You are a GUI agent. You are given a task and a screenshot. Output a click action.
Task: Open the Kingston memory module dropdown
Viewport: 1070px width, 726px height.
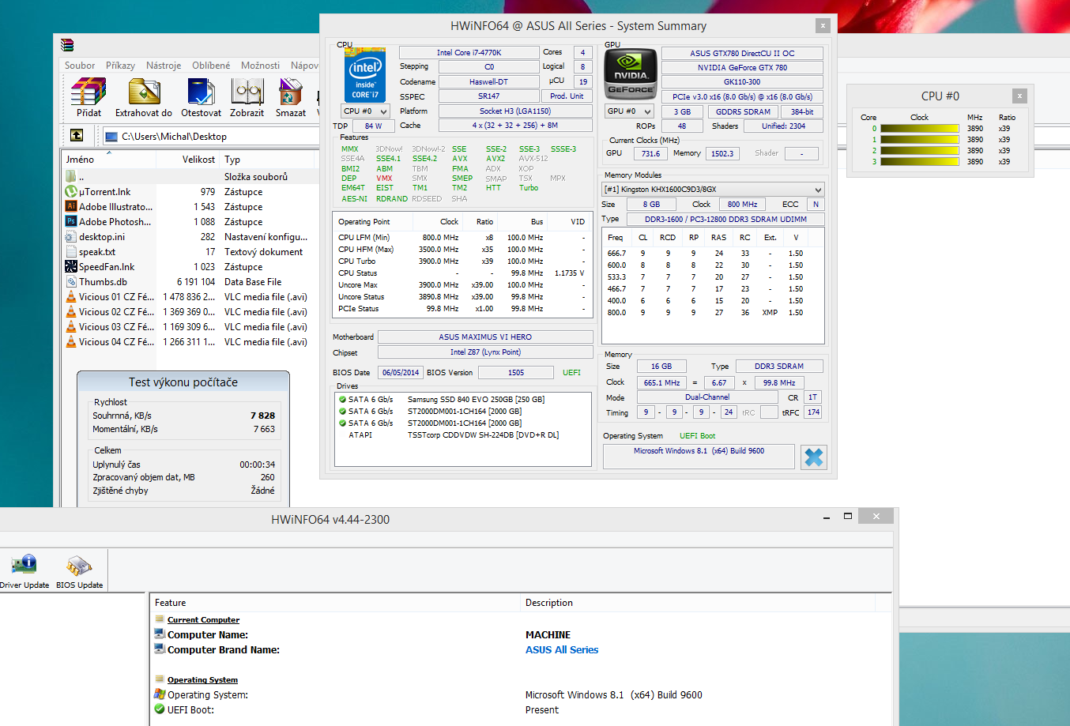click(x=713, y=190)
